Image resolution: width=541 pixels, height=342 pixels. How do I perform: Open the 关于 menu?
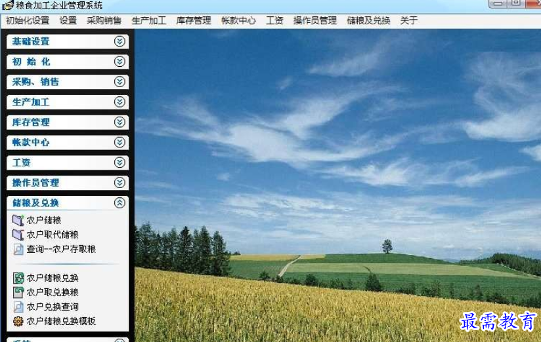coord(409,20)
